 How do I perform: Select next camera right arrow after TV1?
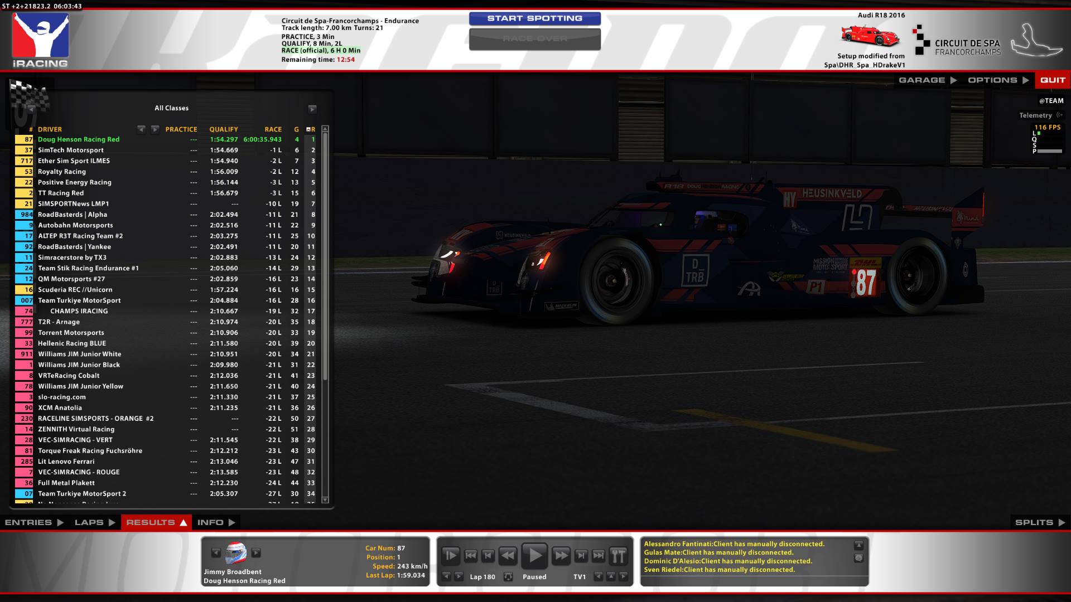pyautogui.click(x=624, y=576)
